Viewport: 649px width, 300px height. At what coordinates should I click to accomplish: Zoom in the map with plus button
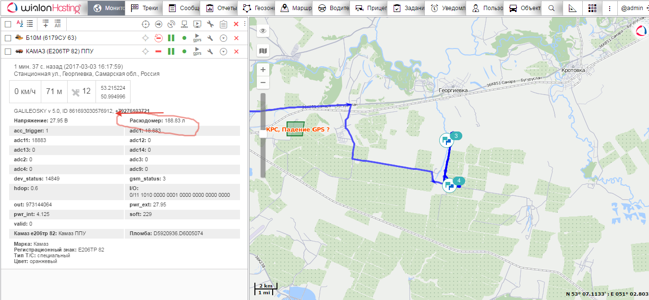tap(263, 70)
